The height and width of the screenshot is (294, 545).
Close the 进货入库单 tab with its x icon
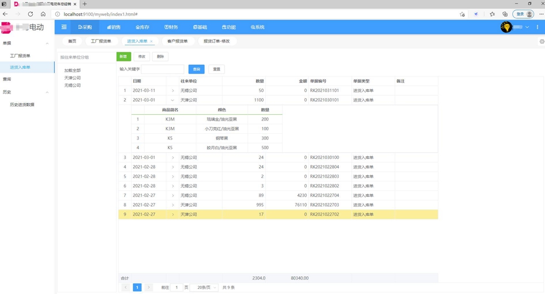pyautogui.click(x=151, y=41)
